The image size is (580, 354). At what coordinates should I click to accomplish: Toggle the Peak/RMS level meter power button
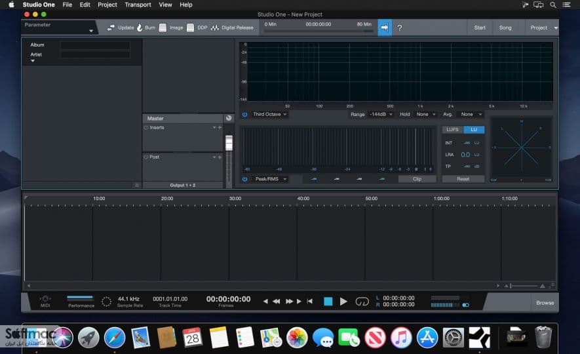coord(244,179)
